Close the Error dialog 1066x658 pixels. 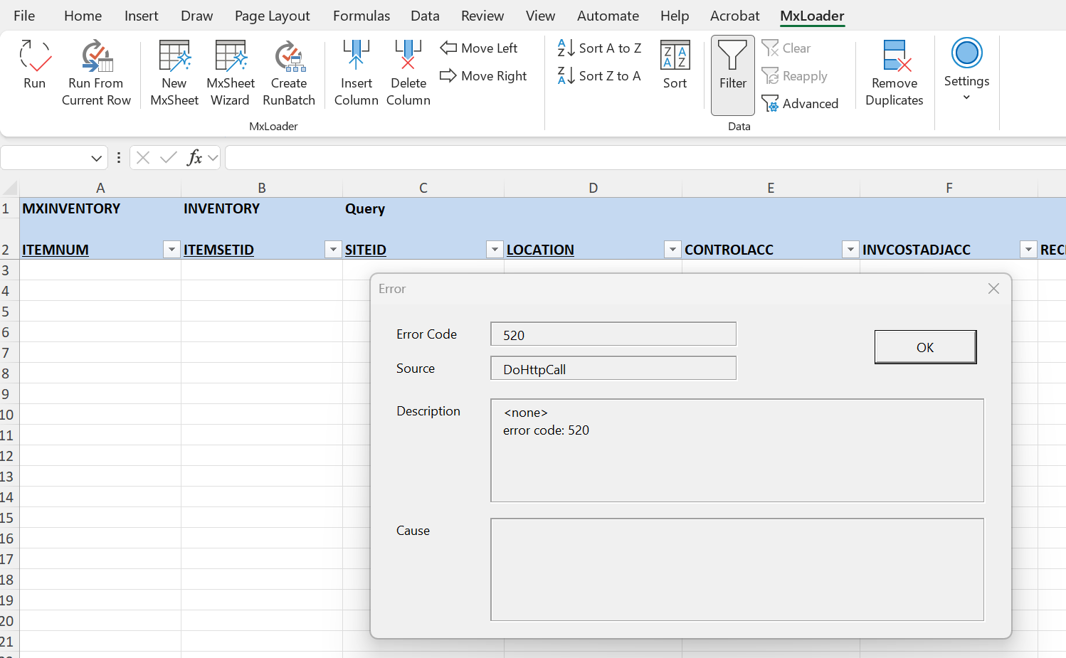click(993, 288)
